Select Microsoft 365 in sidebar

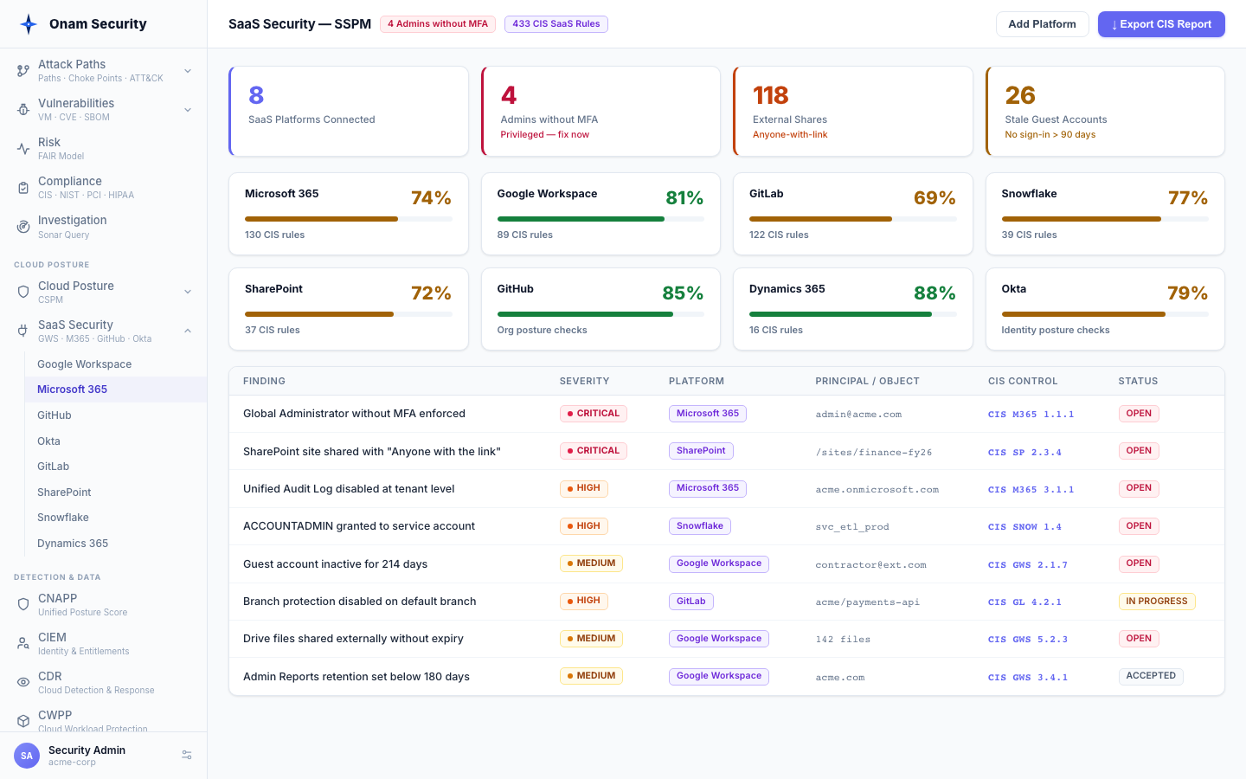[116, 389]
